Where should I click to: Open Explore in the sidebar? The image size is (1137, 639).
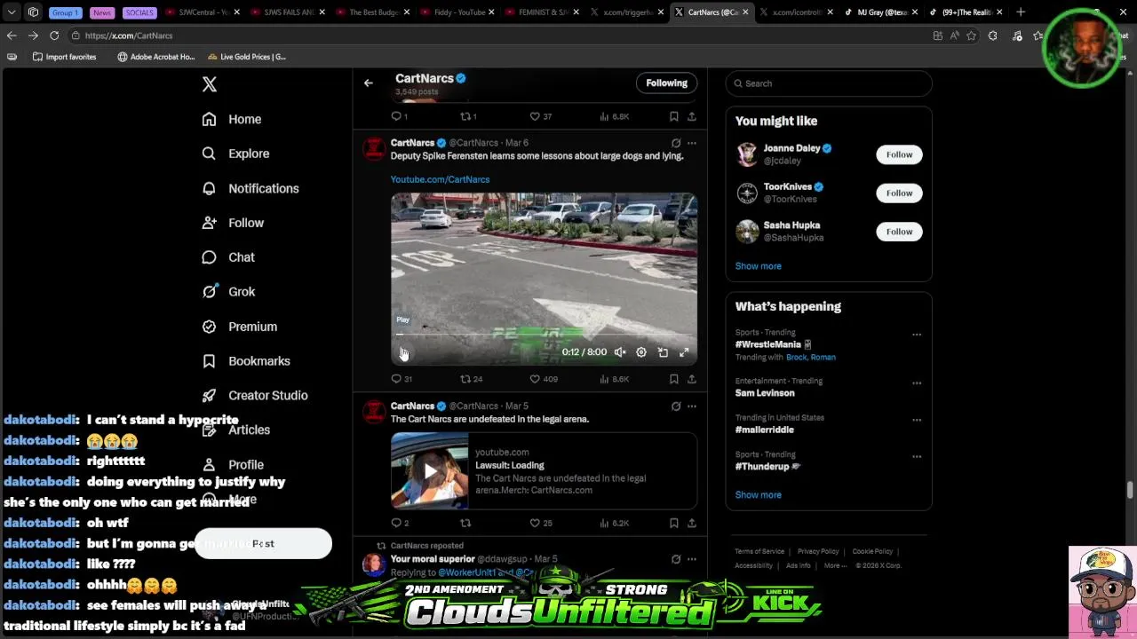pyautogui.click(x=235, y=154)
